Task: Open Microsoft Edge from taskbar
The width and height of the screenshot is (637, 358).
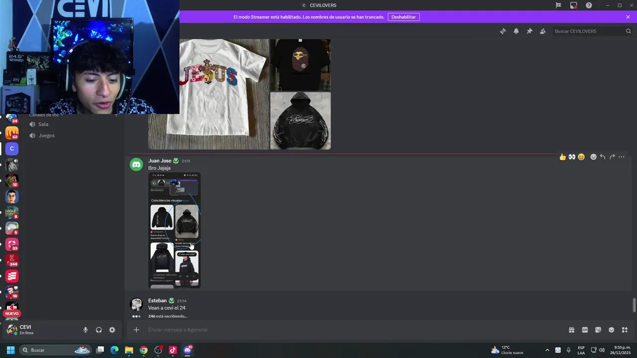Action: [x=114, y=350]
